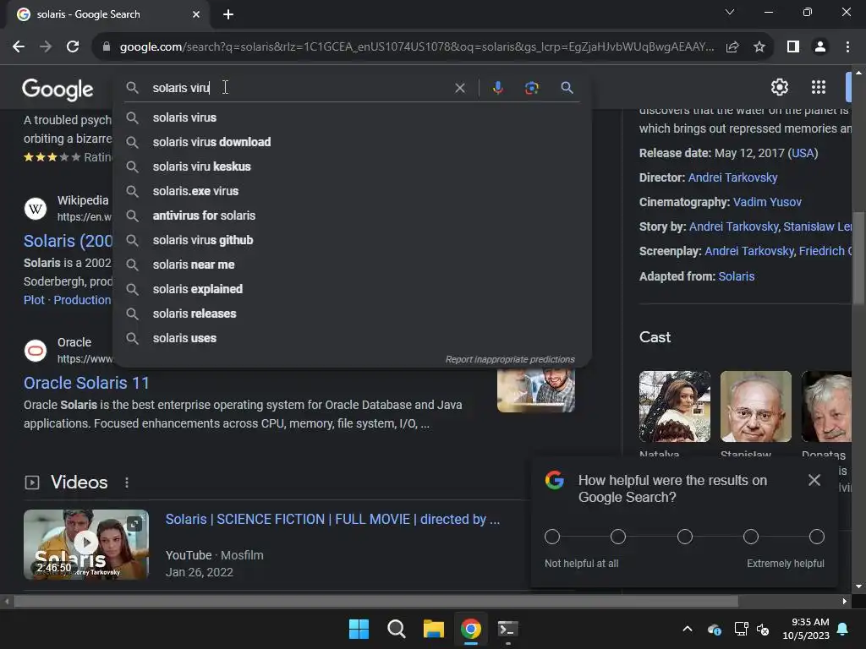Open the Oracle result image thumbnail
Screen dimensions: 866x649
tap(535, 390)
